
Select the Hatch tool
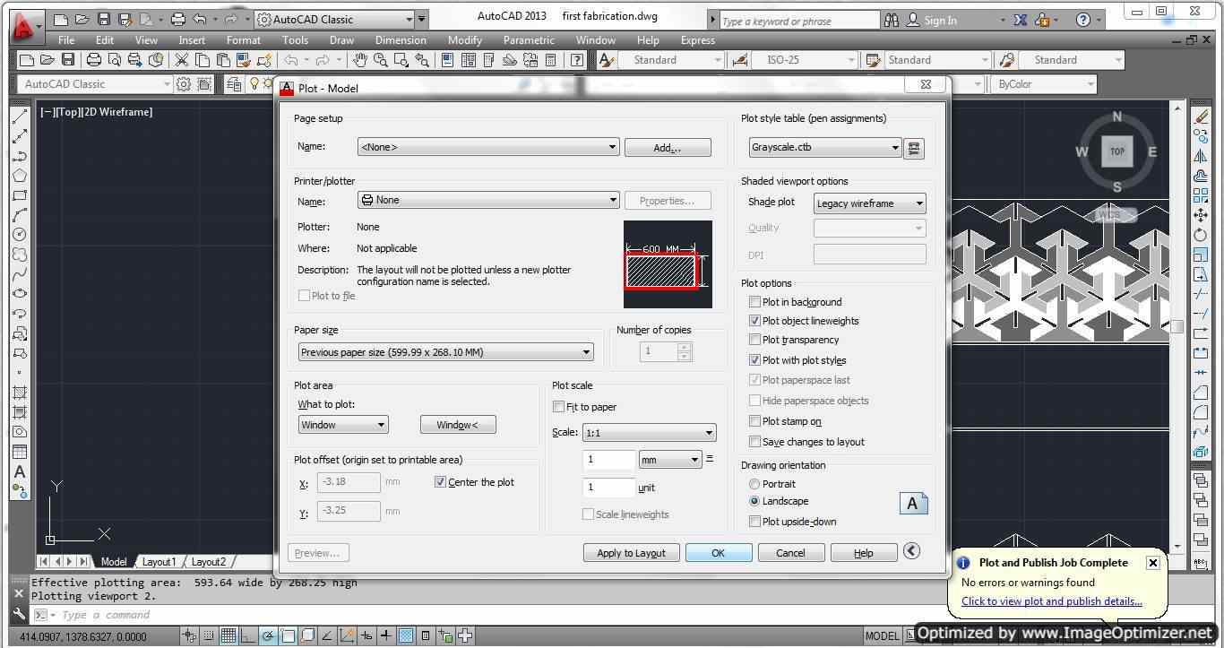coord(20,393)
